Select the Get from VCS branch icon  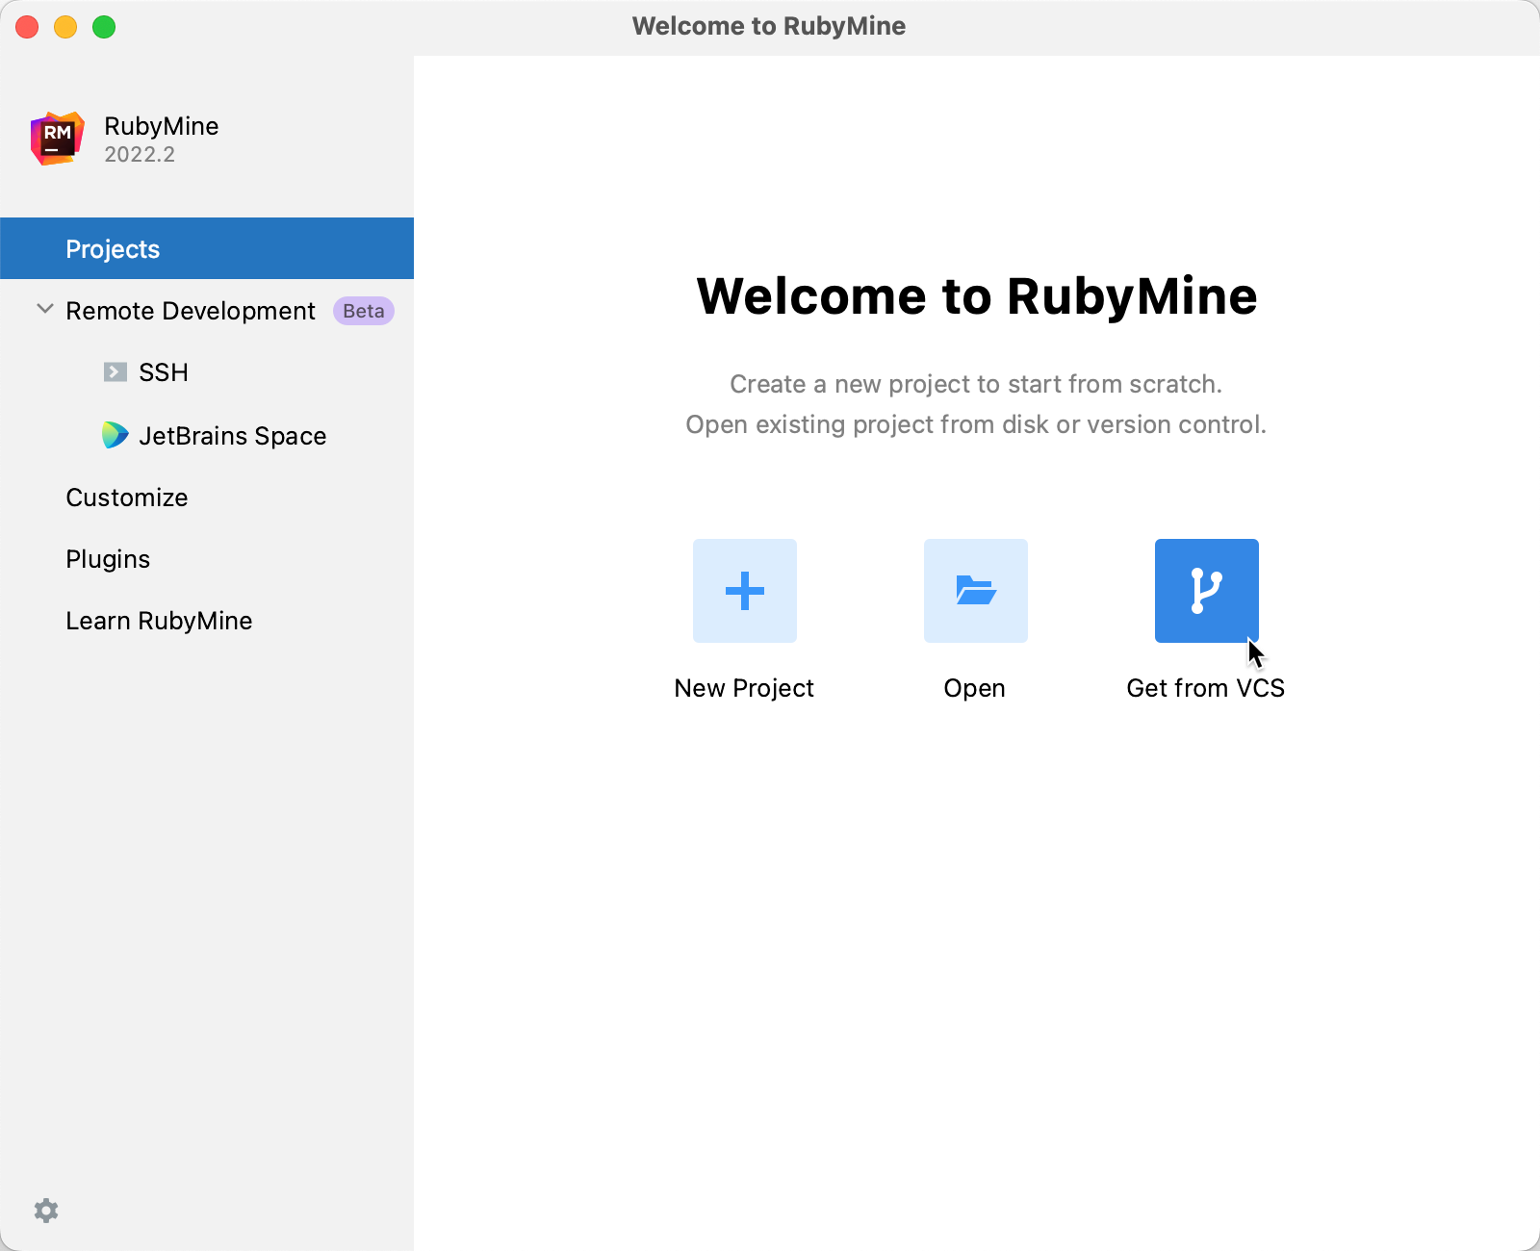pos(1206,591)
